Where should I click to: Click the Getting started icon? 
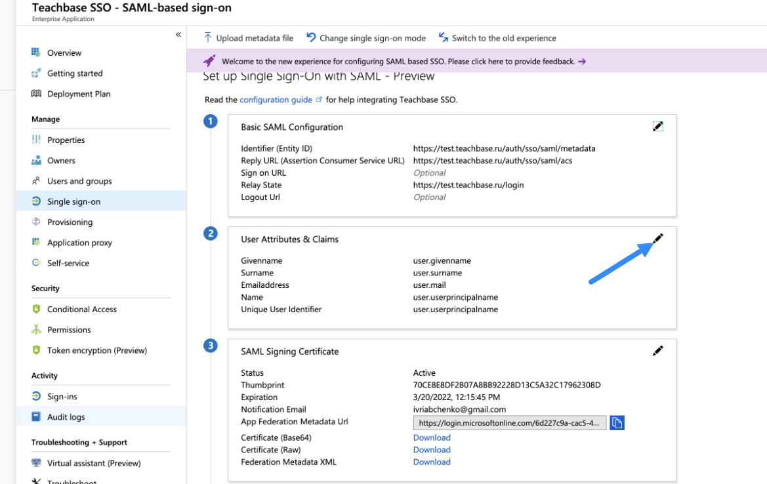(36, 73)
